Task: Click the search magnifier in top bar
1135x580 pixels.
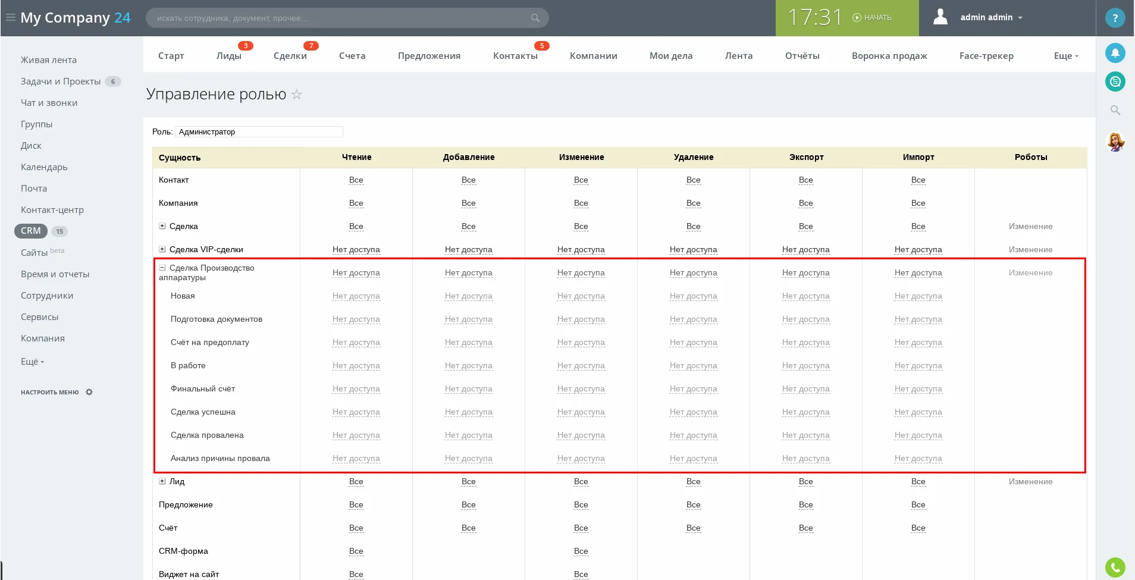Action: click(535, 18)
